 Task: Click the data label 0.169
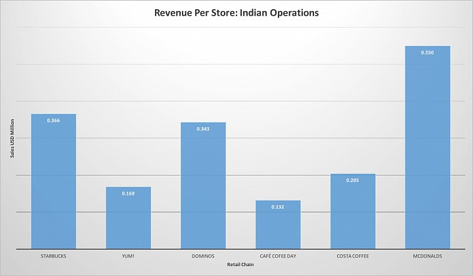coord(128,193)
